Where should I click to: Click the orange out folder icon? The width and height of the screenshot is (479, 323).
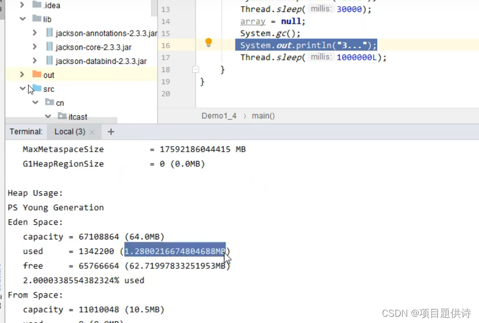[37, 74]
